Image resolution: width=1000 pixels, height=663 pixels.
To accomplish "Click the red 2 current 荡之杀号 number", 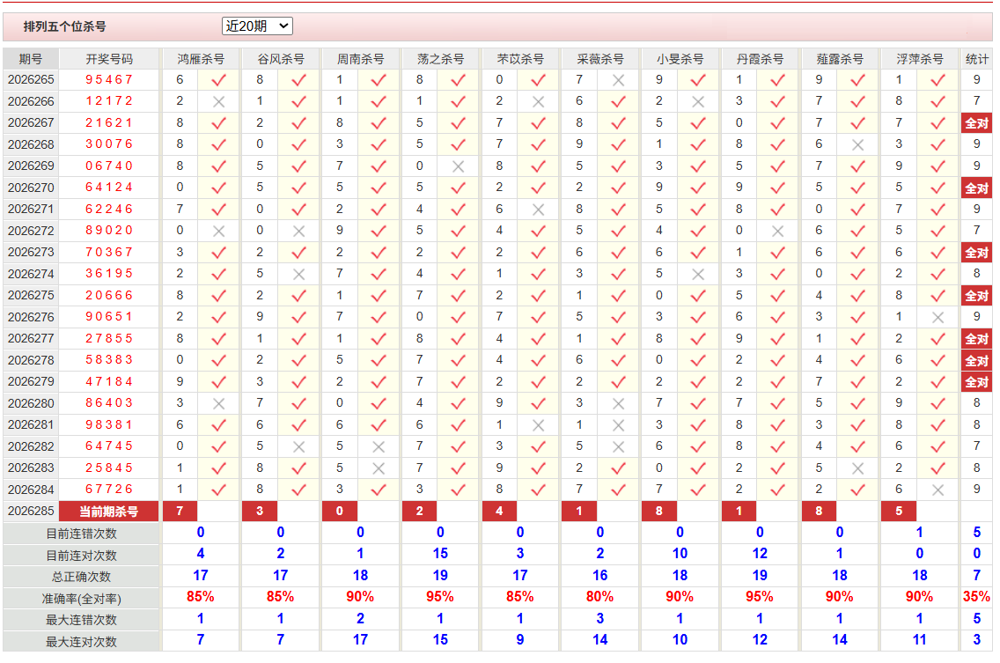I will pyautogui.click(x=419, y=512).
